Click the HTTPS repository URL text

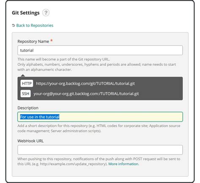[x=85, y=84]
